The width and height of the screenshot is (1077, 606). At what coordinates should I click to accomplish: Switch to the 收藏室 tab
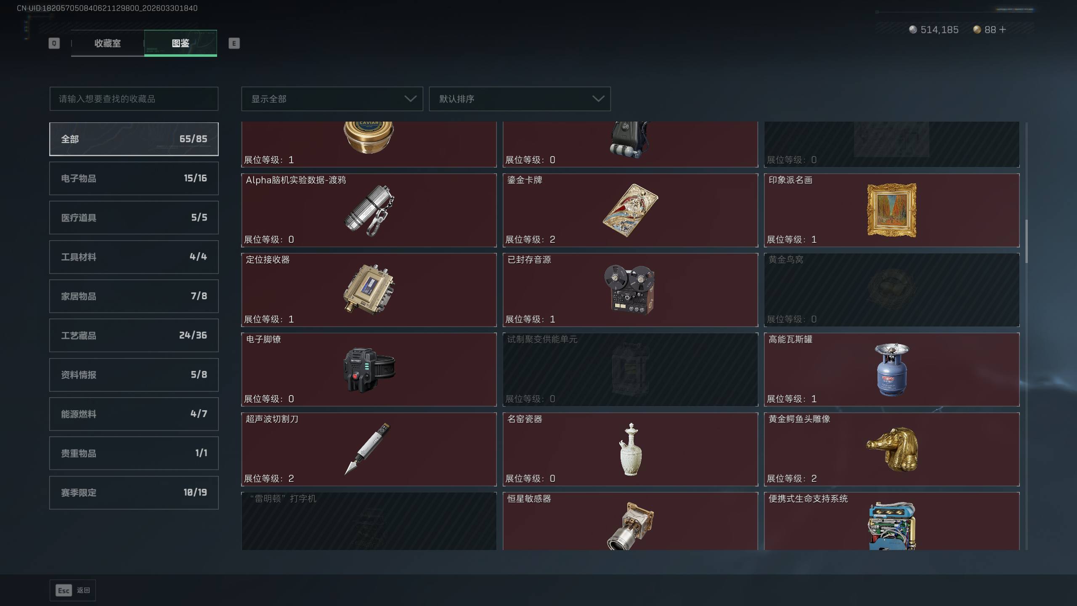107,43
